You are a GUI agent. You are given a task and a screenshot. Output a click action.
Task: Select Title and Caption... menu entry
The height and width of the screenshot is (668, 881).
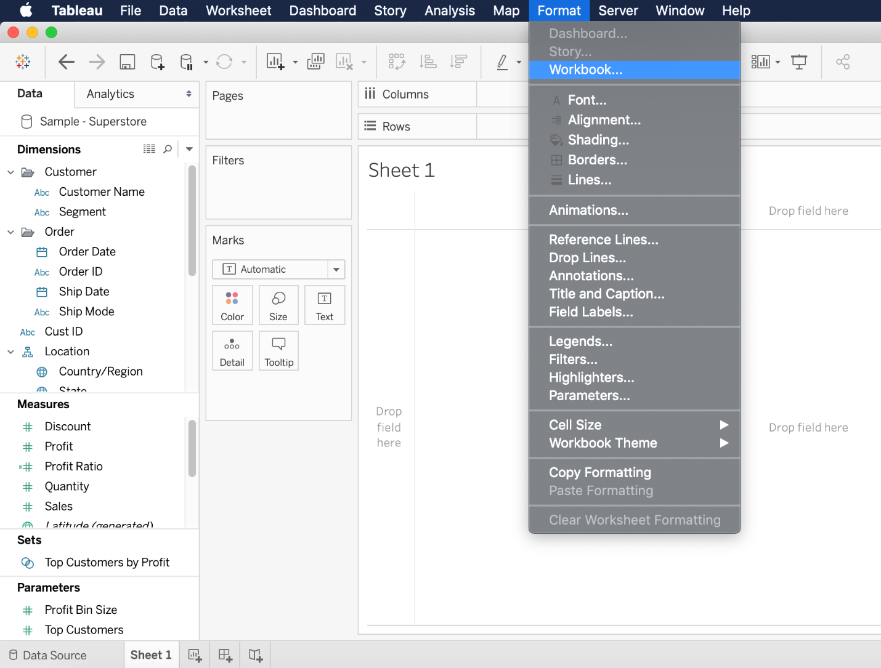606,294
